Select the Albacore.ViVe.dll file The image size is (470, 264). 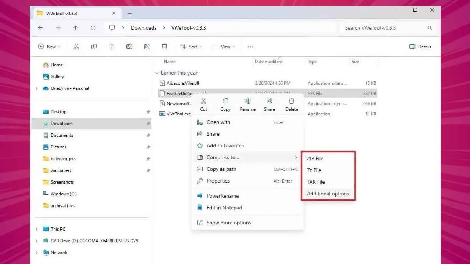tap(268, 83)
